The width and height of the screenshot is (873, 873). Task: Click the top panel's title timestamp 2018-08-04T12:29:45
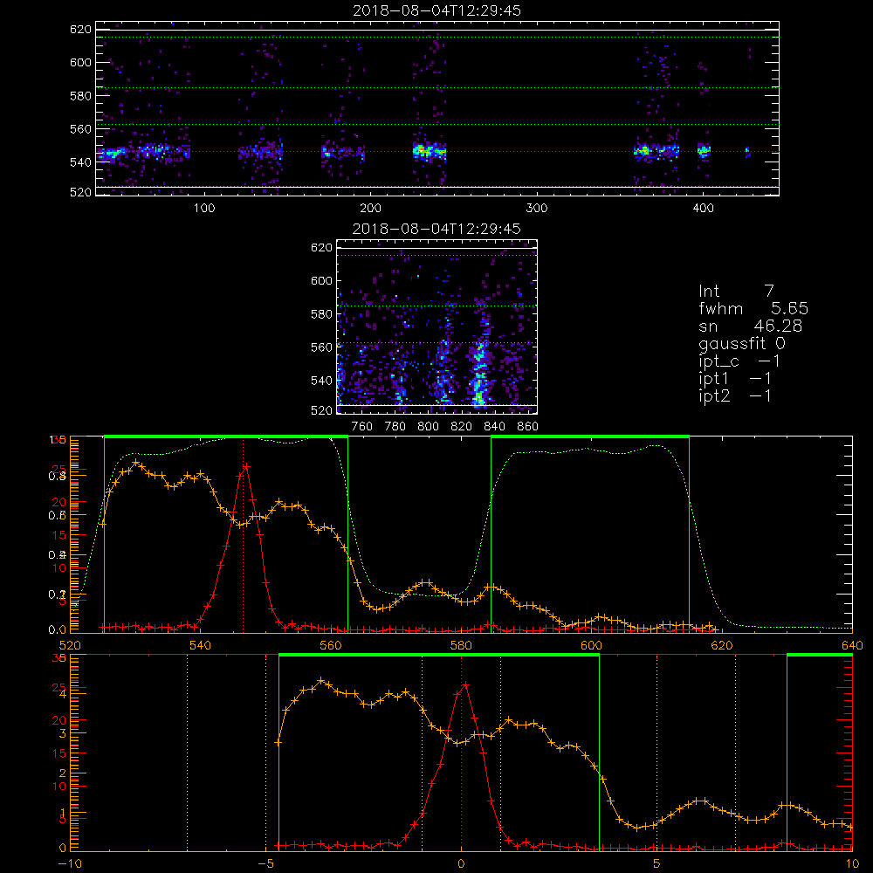pos(437,10)
